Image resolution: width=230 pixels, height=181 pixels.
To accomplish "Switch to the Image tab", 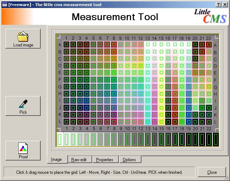I will click(x=57, y=159).
